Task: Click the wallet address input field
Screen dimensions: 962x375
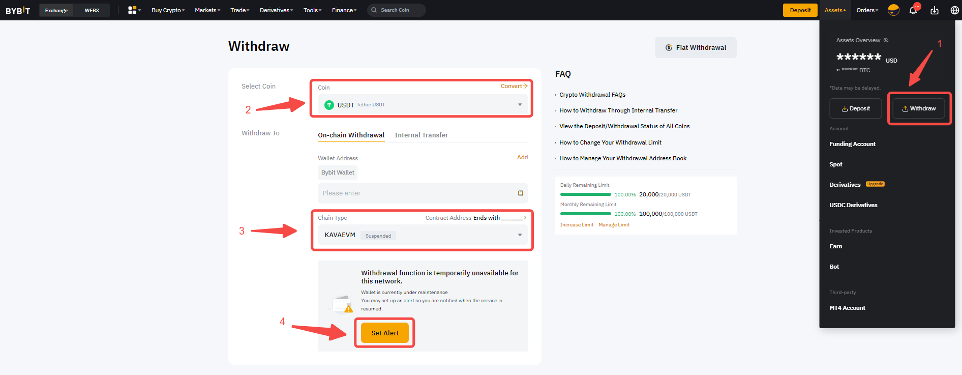Action: click(x=423, y=193)
